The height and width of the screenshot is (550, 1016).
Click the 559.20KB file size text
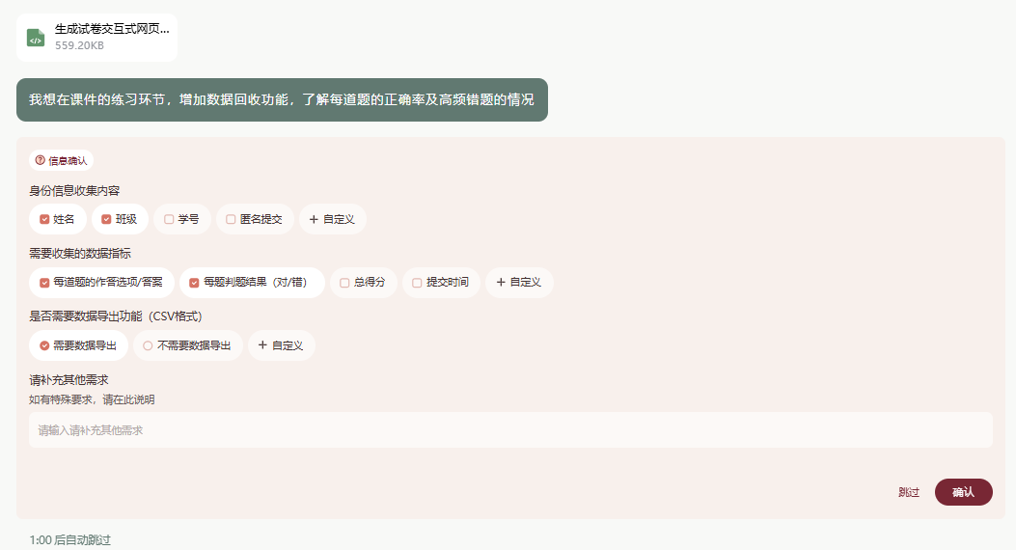point(79,45)
